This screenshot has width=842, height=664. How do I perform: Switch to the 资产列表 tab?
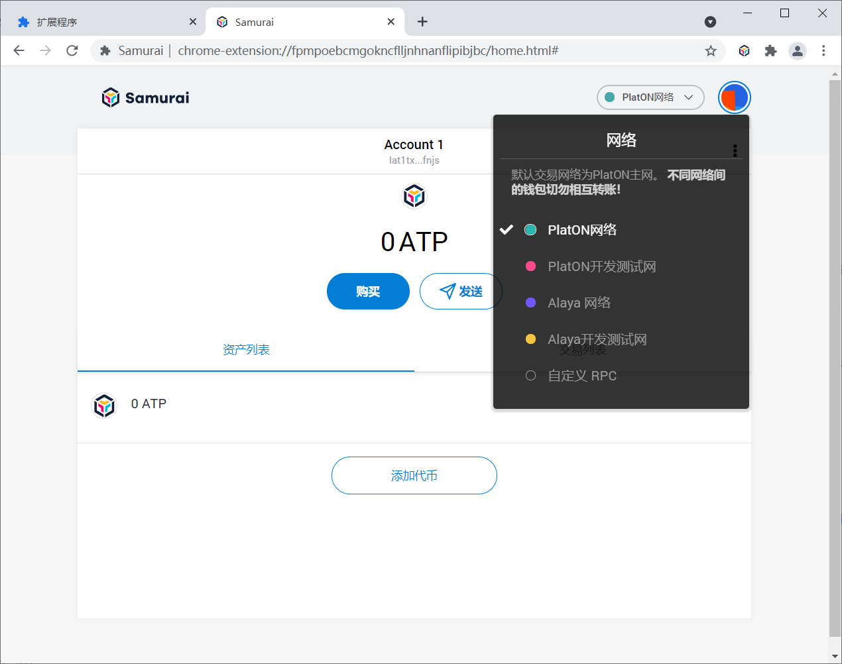click(246, 350)
